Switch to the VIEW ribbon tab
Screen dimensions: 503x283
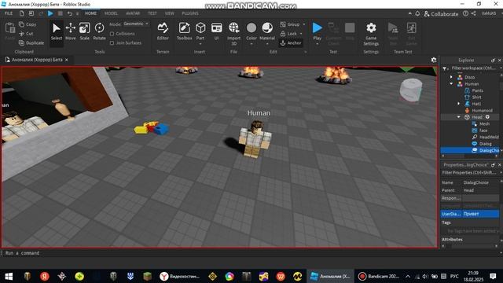coord(170,13)
